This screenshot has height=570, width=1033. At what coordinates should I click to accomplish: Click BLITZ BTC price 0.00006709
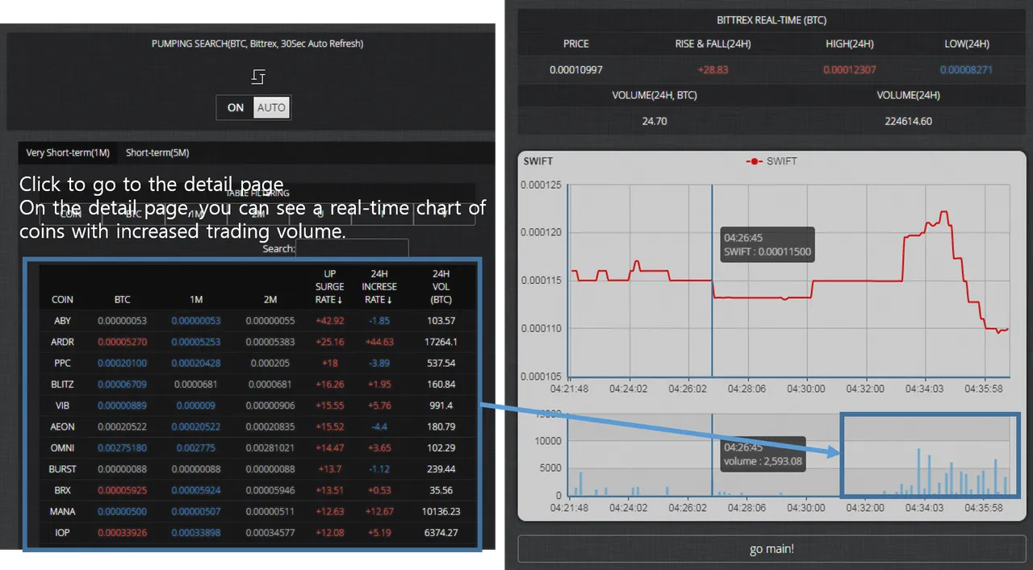pos(122,385)
